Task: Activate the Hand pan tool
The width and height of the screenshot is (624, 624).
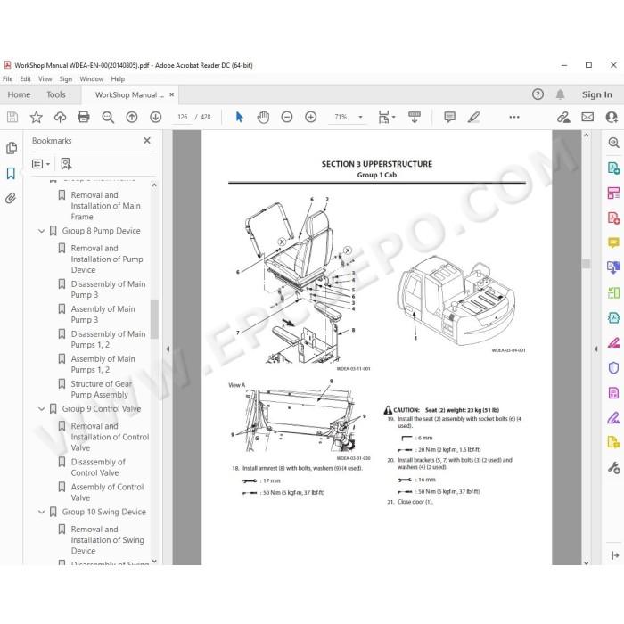Action: (263, 117)
